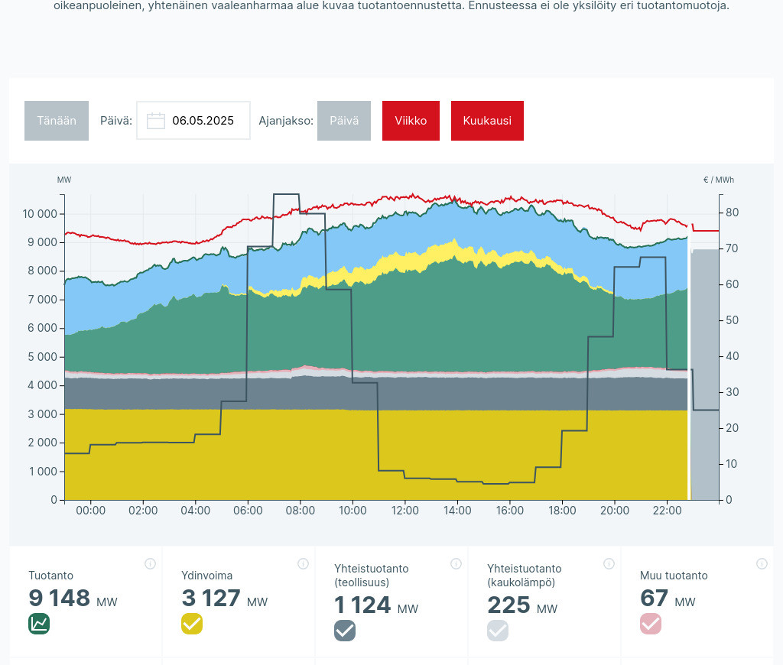Toggle the yellow Ydinvoima checkbox

tap(192, 624)
